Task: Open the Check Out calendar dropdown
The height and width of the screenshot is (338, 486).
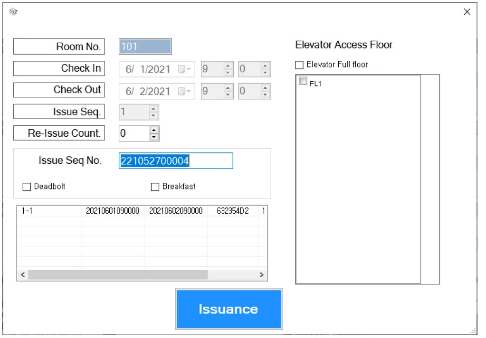Action: tap(184, 91)
